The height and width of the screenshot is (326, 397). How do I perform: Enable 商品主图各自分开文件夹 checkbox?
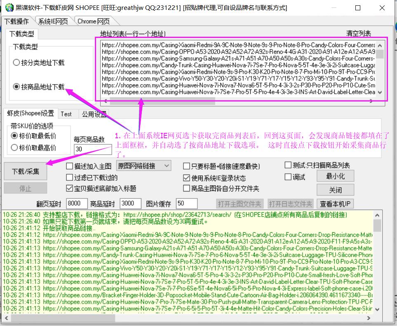point(221,188)
